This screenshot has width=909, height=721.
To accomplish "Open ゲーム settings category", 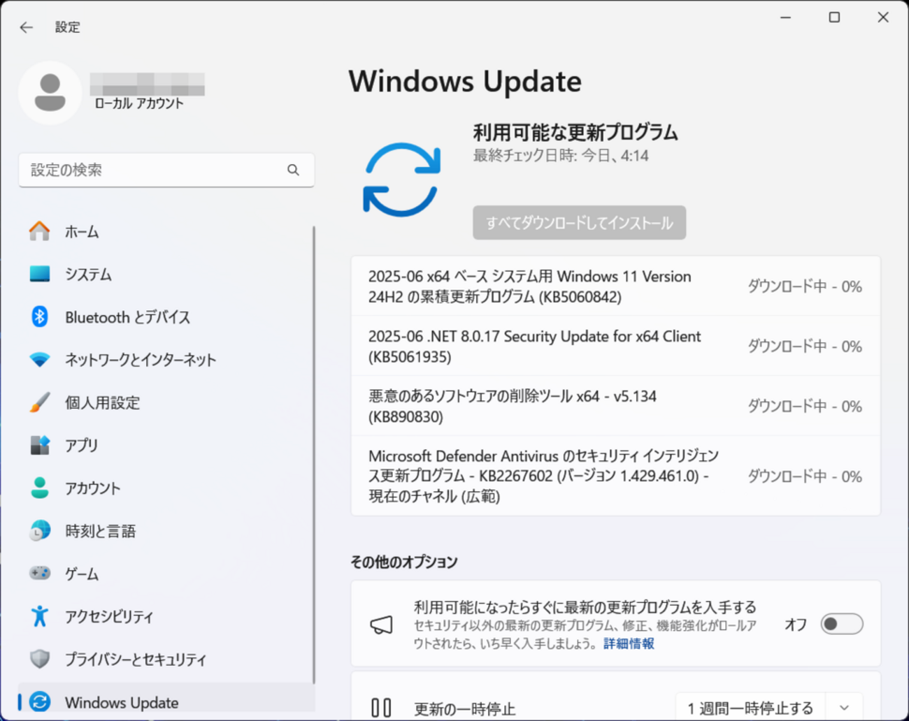I will (x=166, y=574).
